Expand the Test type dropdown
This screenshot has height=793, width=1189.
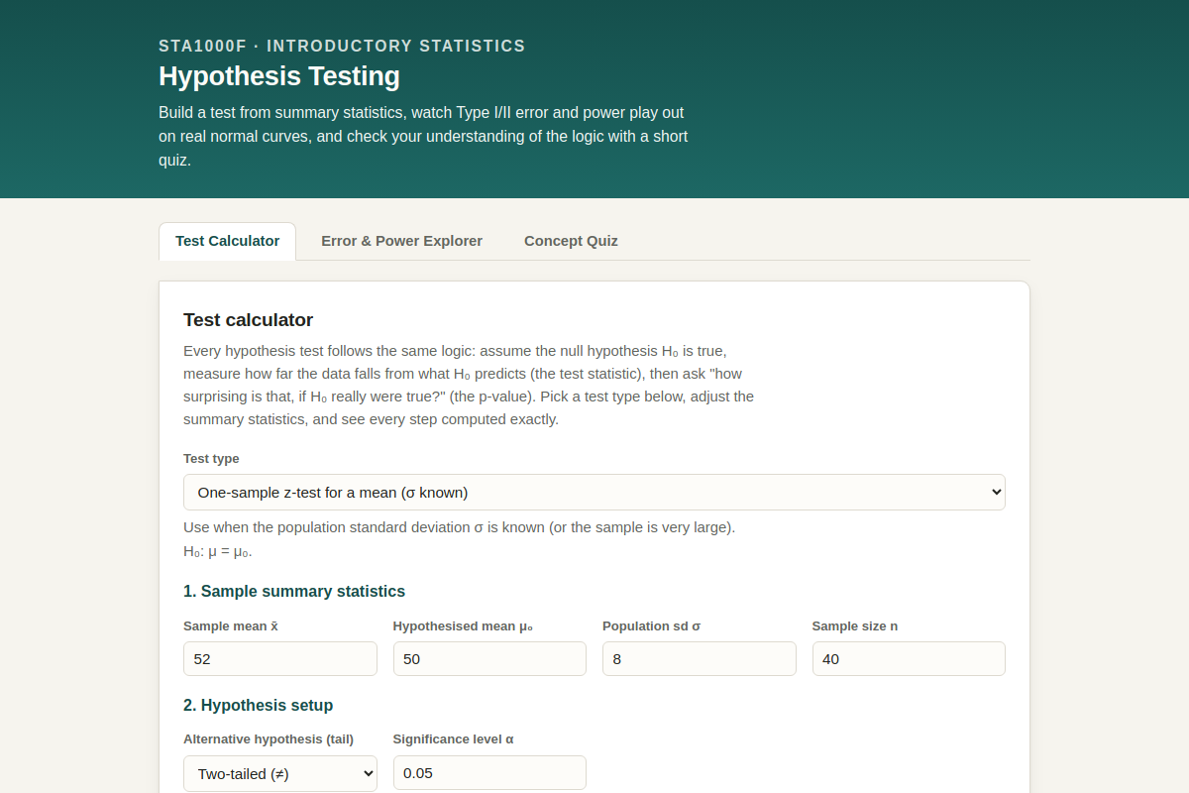[x=594, y=492]
